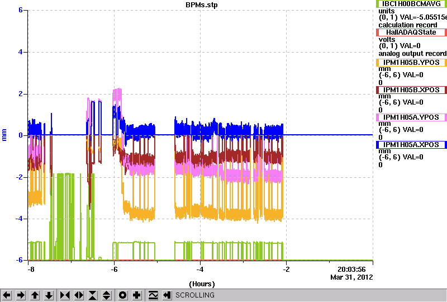Select the IPM1H05B.XPOS curve legend
Viewport: 447px width, 302px height.
pyautogui.click(x=411, y=90)
